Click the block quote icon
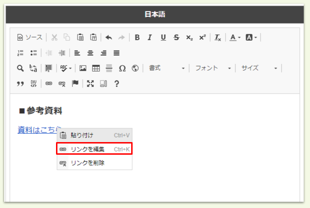The image size is (310, 208). pyautogui.click(x=21, y=84)
